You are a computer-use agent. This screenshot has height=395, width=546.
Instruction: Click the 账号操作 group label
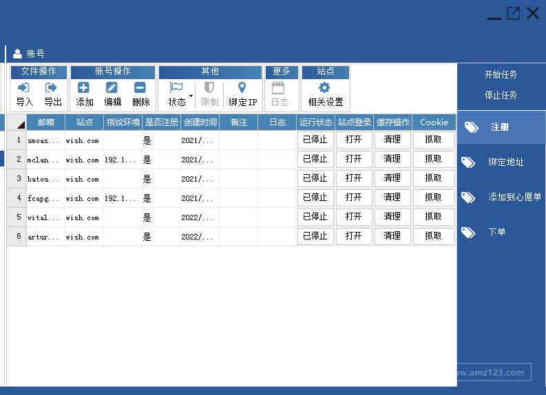click(x=113, y=72)
